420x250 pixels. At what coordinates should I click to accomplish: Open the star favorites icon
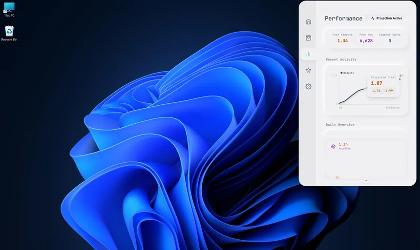coord(308,70)
